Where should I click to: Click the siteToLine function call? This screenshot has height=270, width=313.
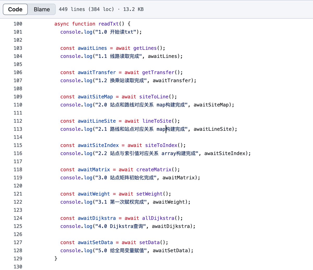coord(154,97)
